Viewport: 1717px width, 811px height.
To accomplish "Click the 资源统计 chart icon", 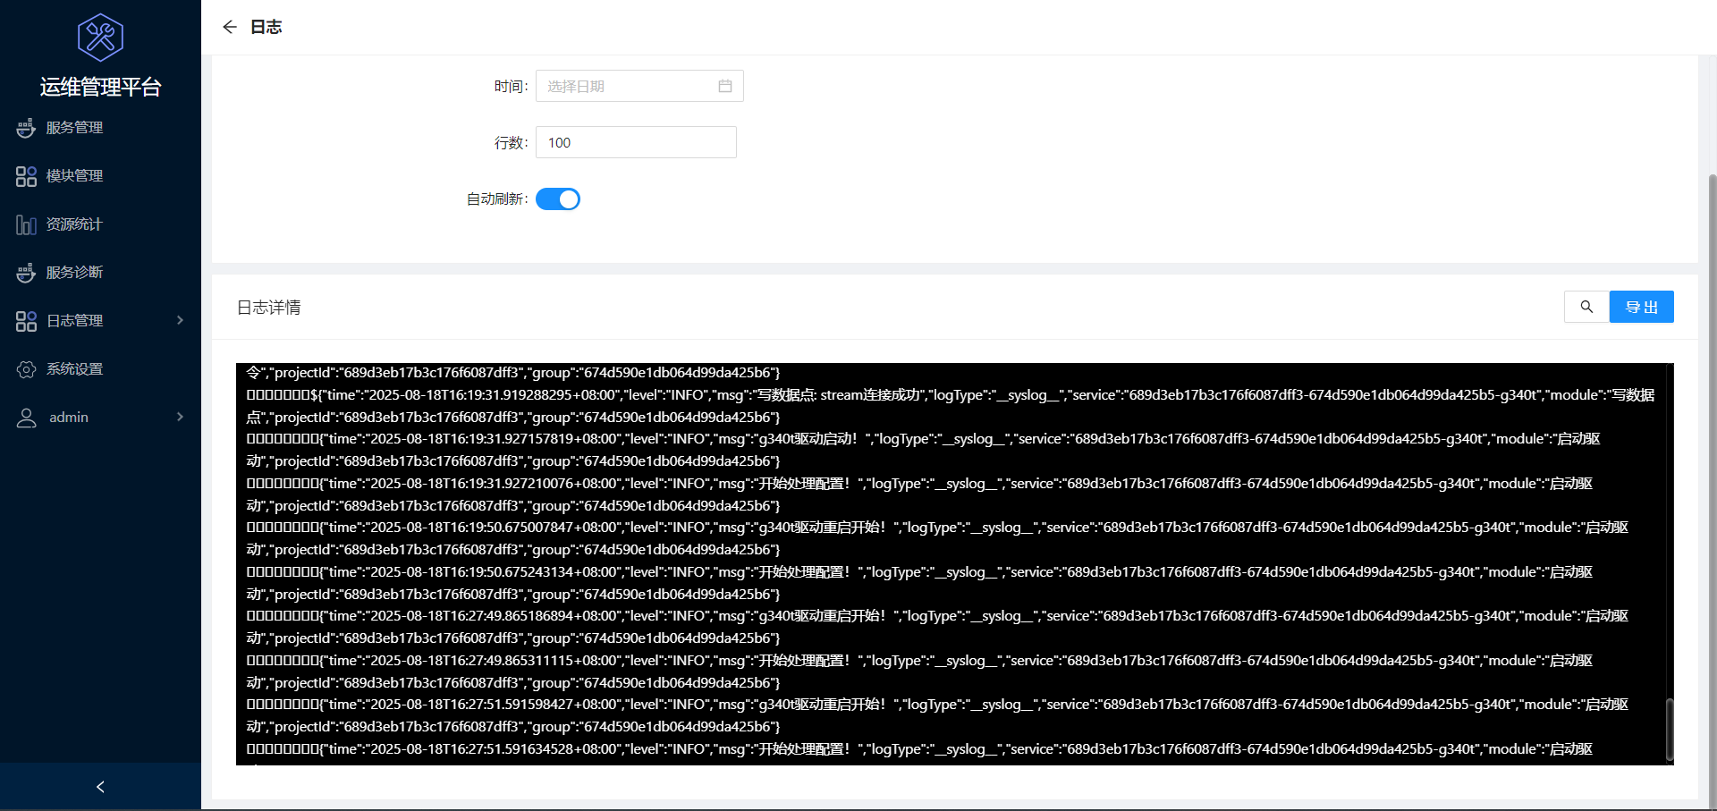I will [26, 224].
